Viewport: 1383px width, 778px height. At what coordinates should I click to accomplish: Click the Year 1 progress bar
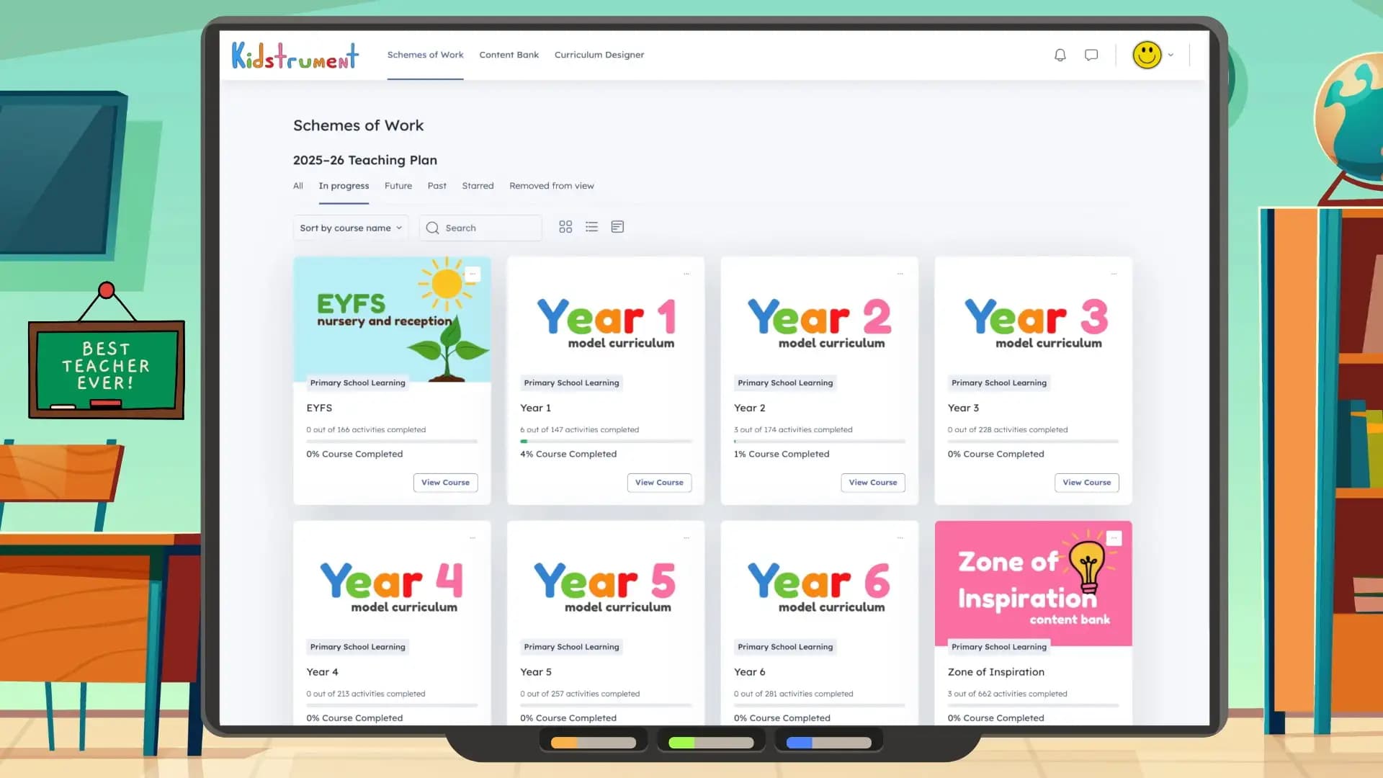point(606,441)
